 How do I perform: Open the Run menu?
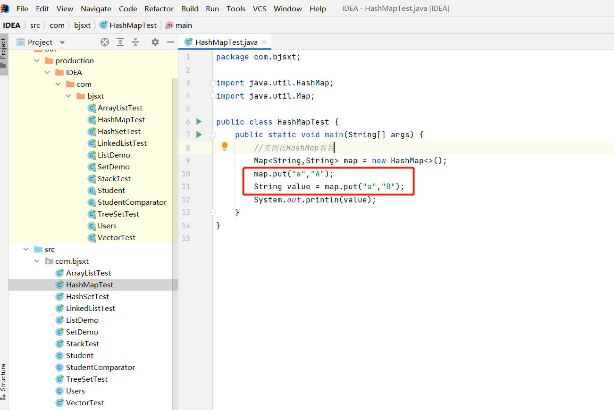[x=212, y=8]
